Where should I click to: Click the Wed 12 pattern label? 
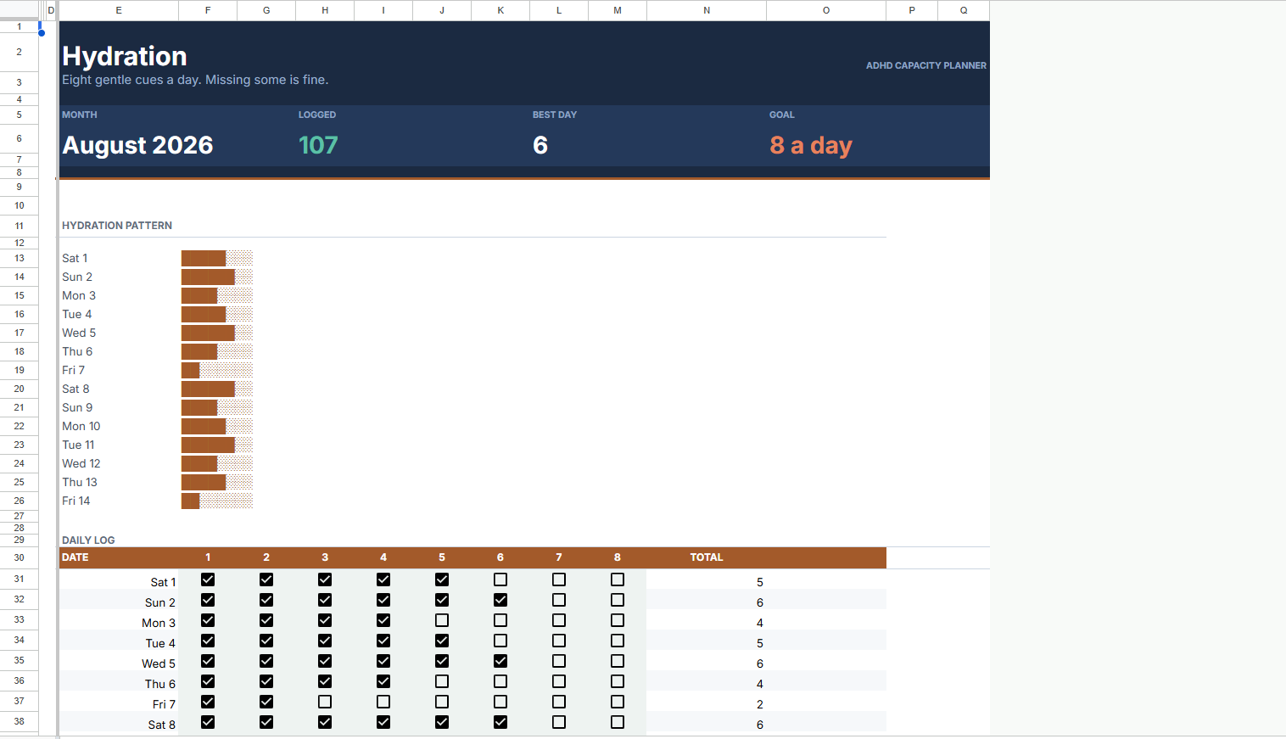click(x=81, y=463)
